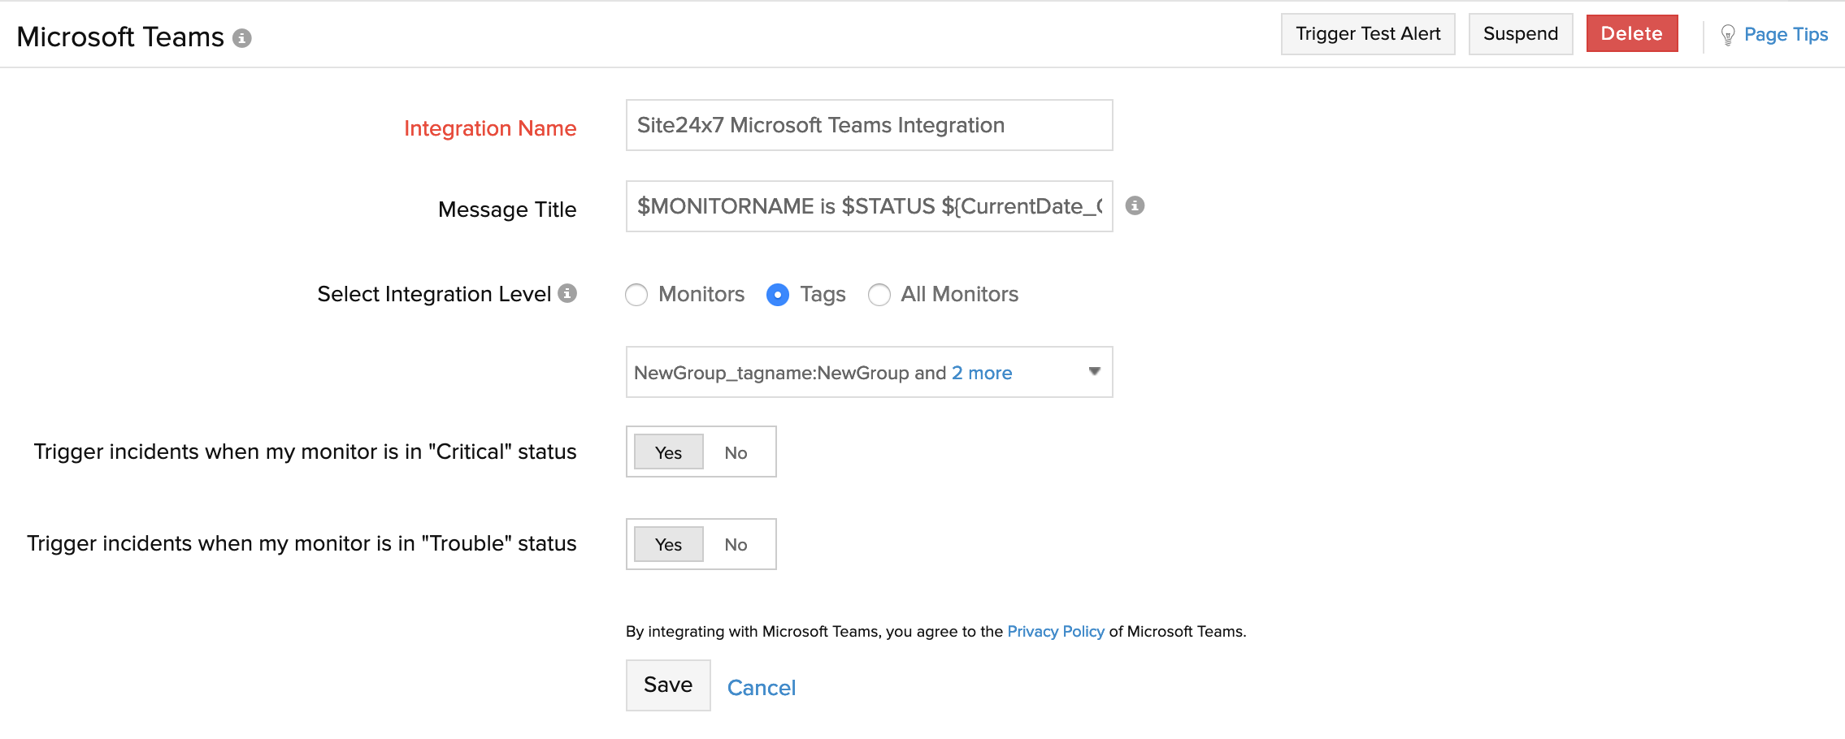1845x739 pixels.
Task: Click info icon next to Microsoft Teams title
Action: coord(241,38)
